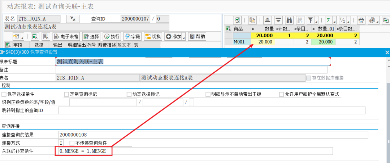Screen dimensions: 390x163
Task: Click the field table select-all corner icon
Action: tap(8, 45)
